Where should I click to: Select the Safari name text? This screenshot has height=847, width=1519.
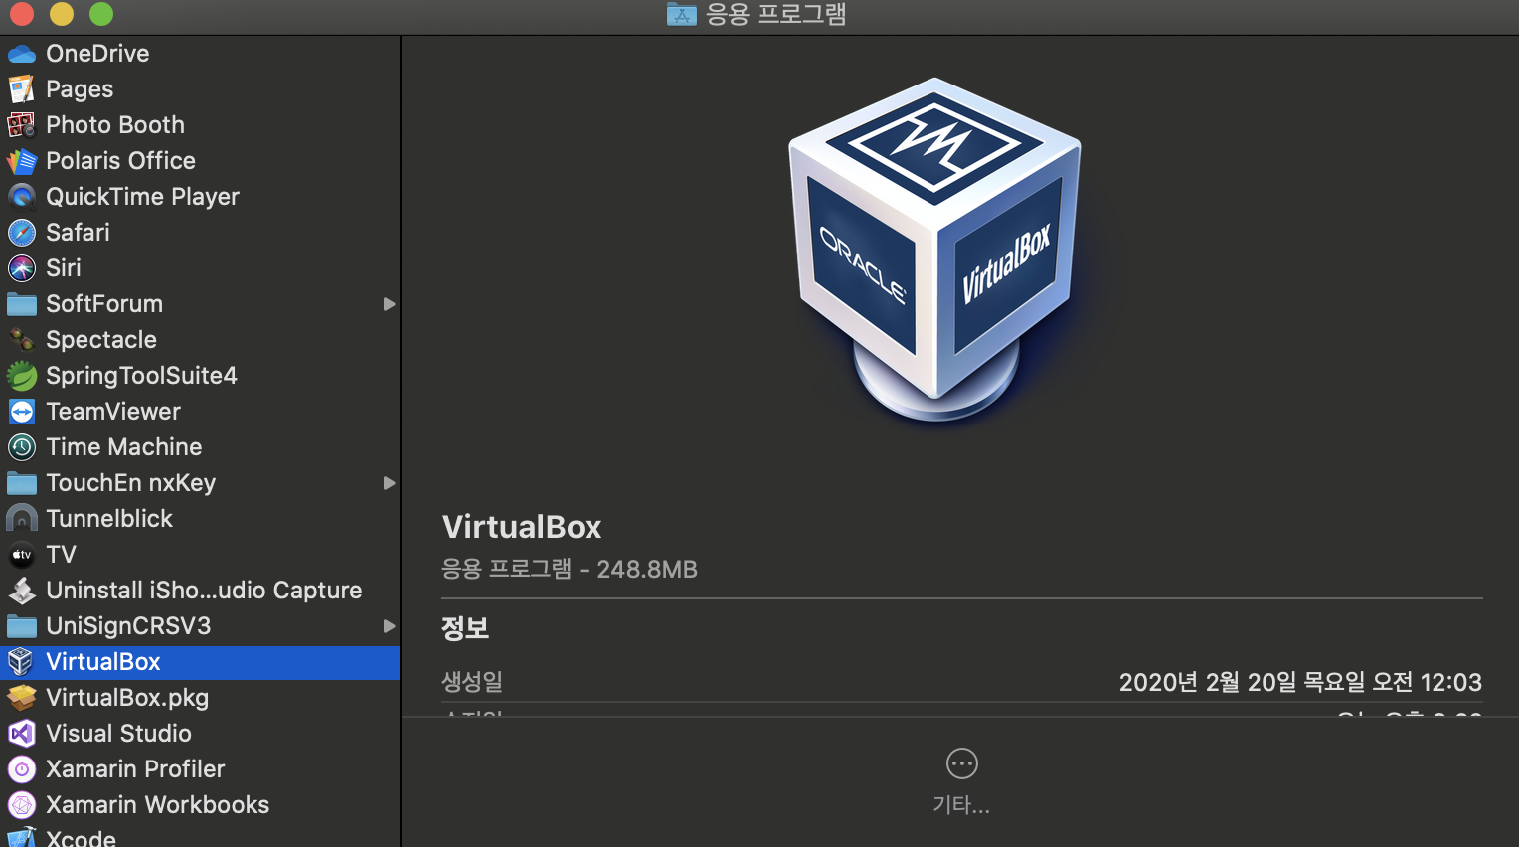point(78,233)
